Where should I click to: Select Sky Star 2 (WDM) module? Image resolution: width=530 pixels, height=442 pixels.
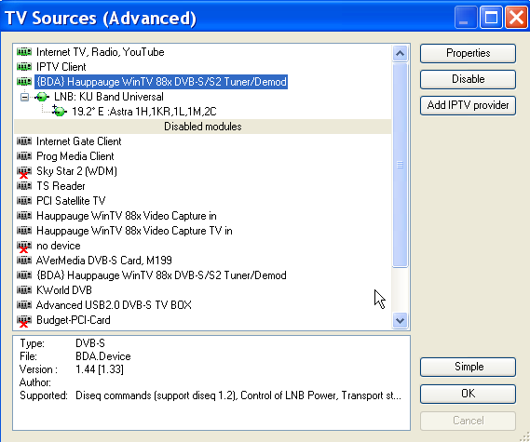click(76, 171)
